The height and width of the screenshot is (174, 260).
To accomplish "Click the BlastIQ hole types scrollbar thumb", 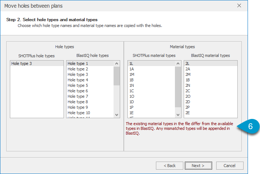I will tap(116, 76).
